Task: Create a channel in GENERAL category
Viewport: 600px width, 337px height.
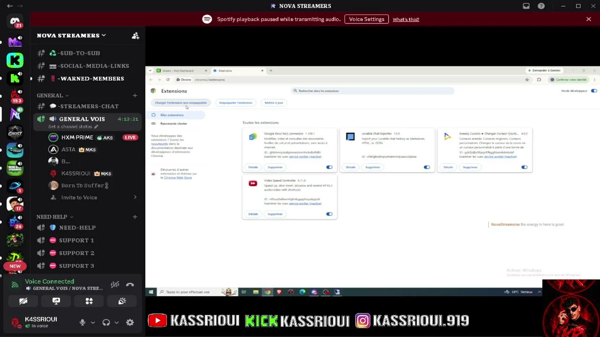Action: click(x=135, y=95)
